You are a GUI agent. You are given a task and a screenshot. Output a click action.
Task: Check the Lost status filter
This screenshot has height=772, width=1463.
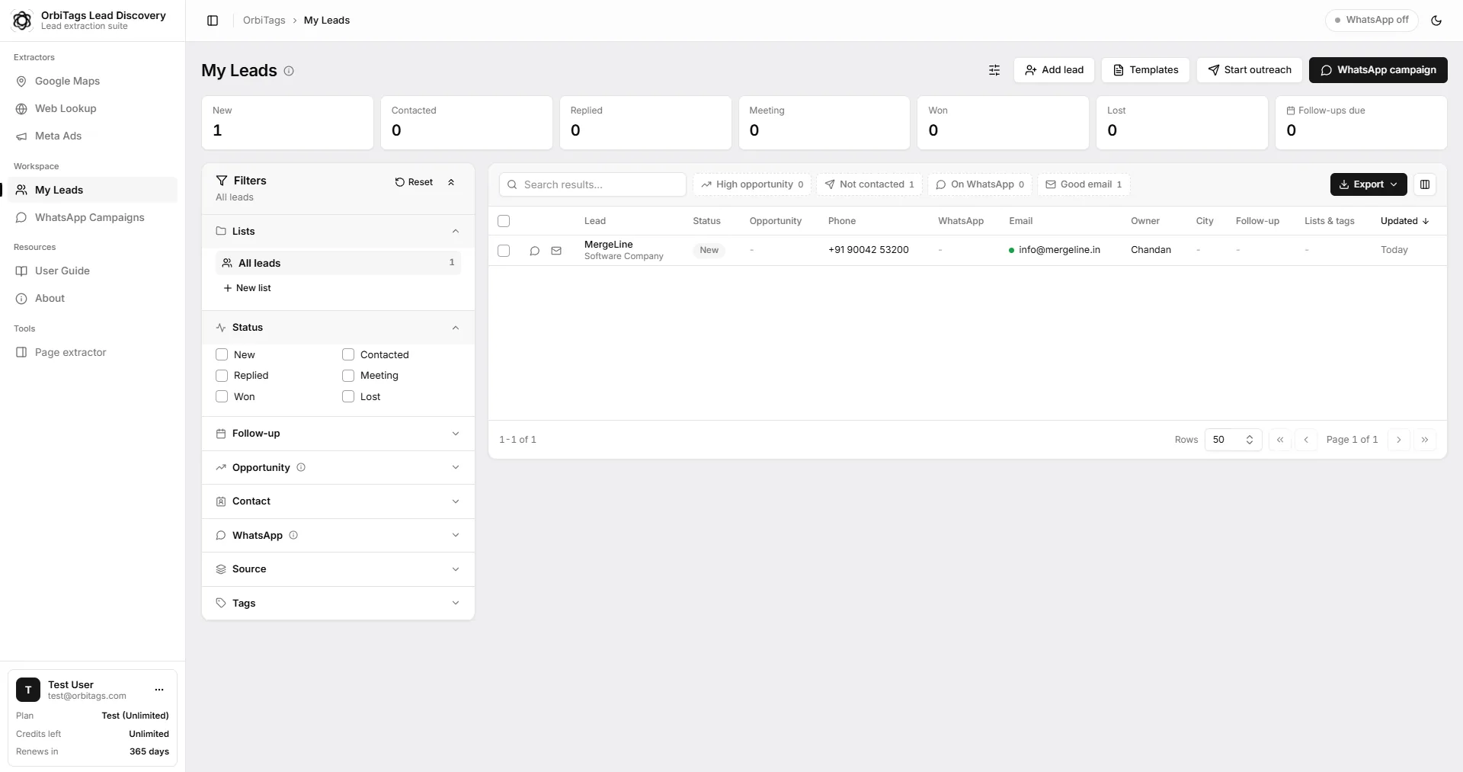click(x=348, y=396)
